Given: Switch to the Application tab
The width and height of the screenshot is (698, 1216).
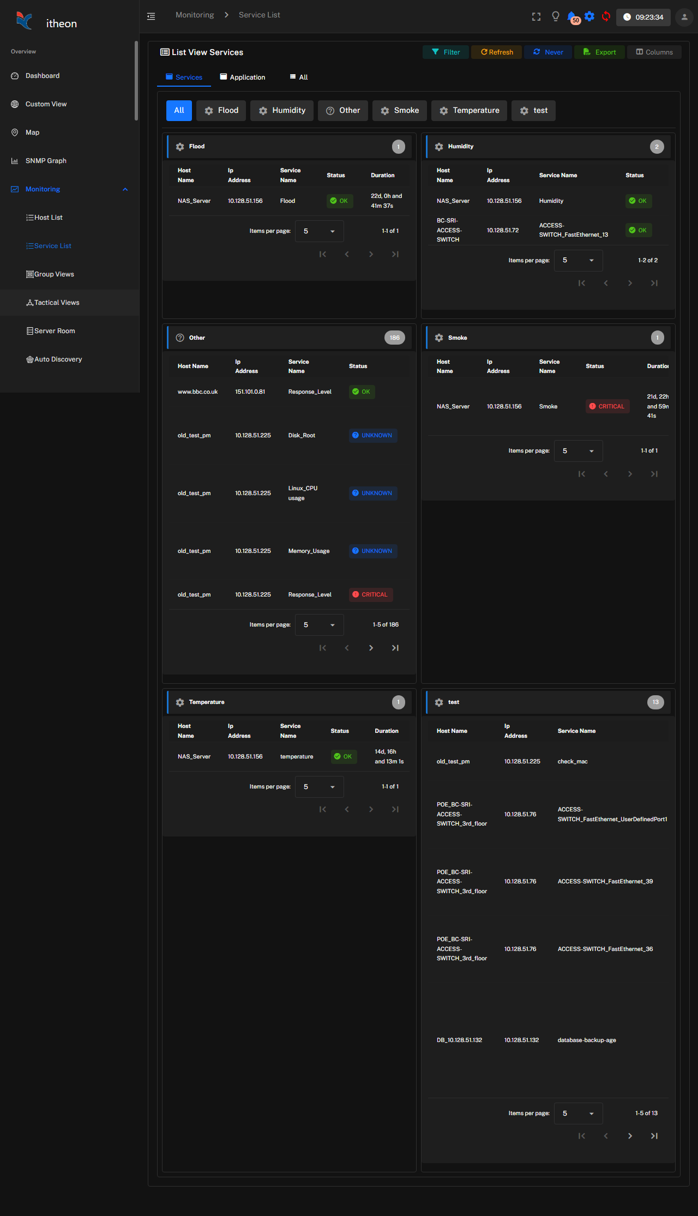Looking at the screenshot, I should 243,77.
